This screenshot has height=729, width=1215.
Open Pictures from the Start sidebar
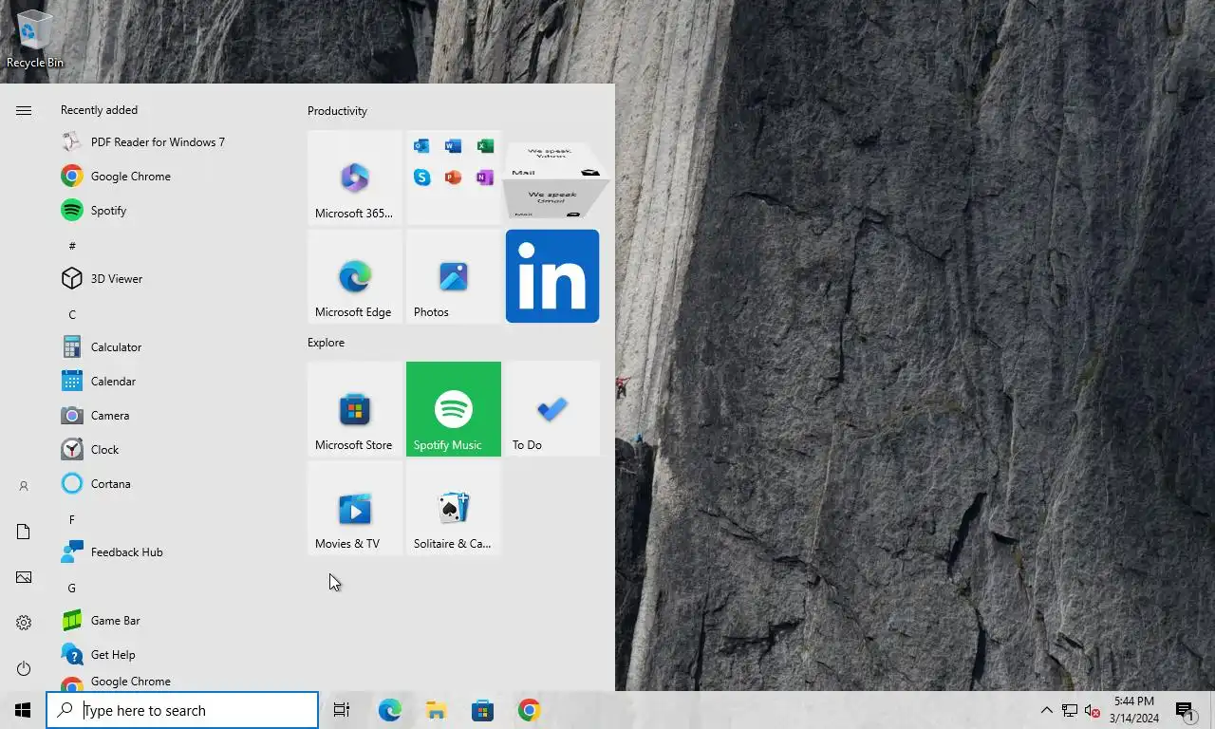coord(24,577)
